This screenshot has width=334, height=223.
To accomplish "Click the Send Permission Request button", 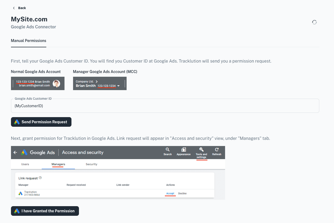I will coord(41,122).
